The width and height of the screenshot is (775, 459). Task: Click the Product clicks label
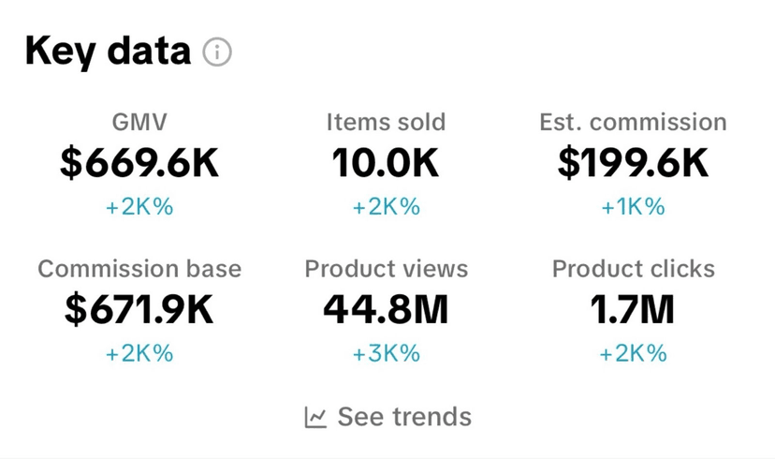pos(633,269)
